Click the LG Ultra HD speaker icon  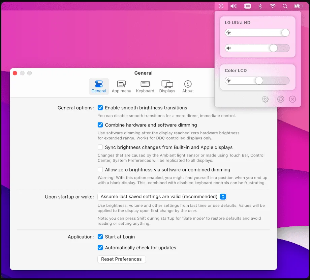point(229,48)
